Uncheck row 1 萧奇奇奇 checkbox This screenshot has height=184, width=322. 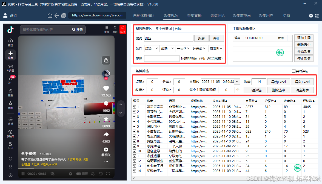tap(135, 107)
